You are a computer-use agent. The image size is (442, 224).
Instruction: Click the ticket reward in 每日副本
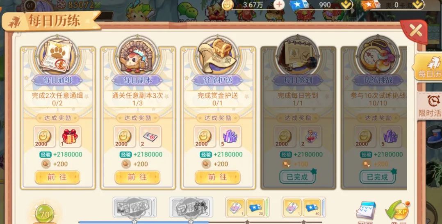coord(150,137)
